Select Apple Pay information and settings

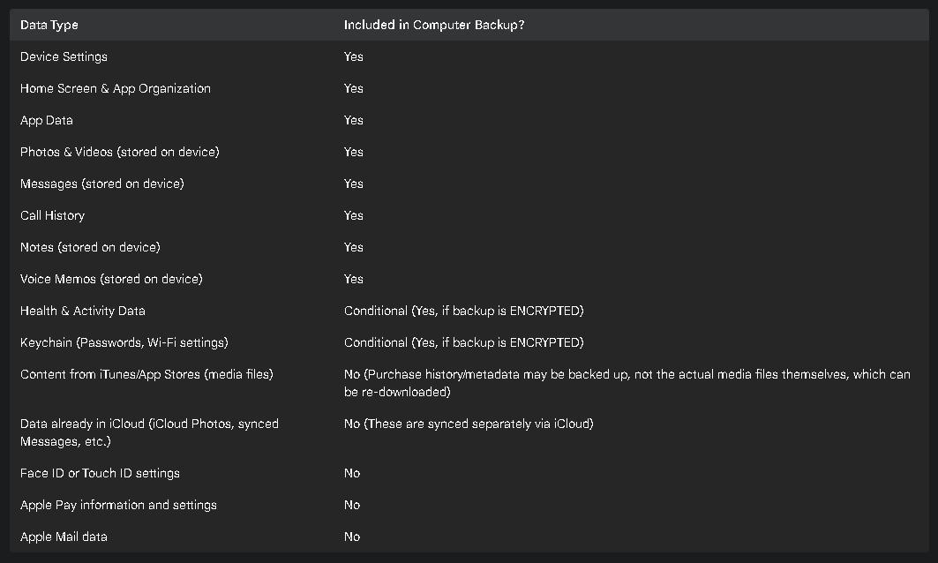click(x=118, y=505)
